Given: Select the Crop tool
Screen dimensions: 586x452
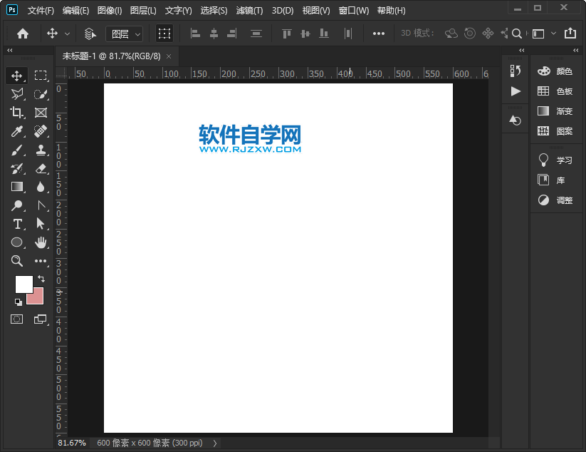Looking at the screenshot, I should [17, 112].
